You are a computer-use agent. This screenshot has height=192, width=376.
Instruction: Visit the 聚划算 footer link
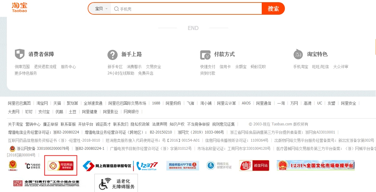[x=72, y=103]
